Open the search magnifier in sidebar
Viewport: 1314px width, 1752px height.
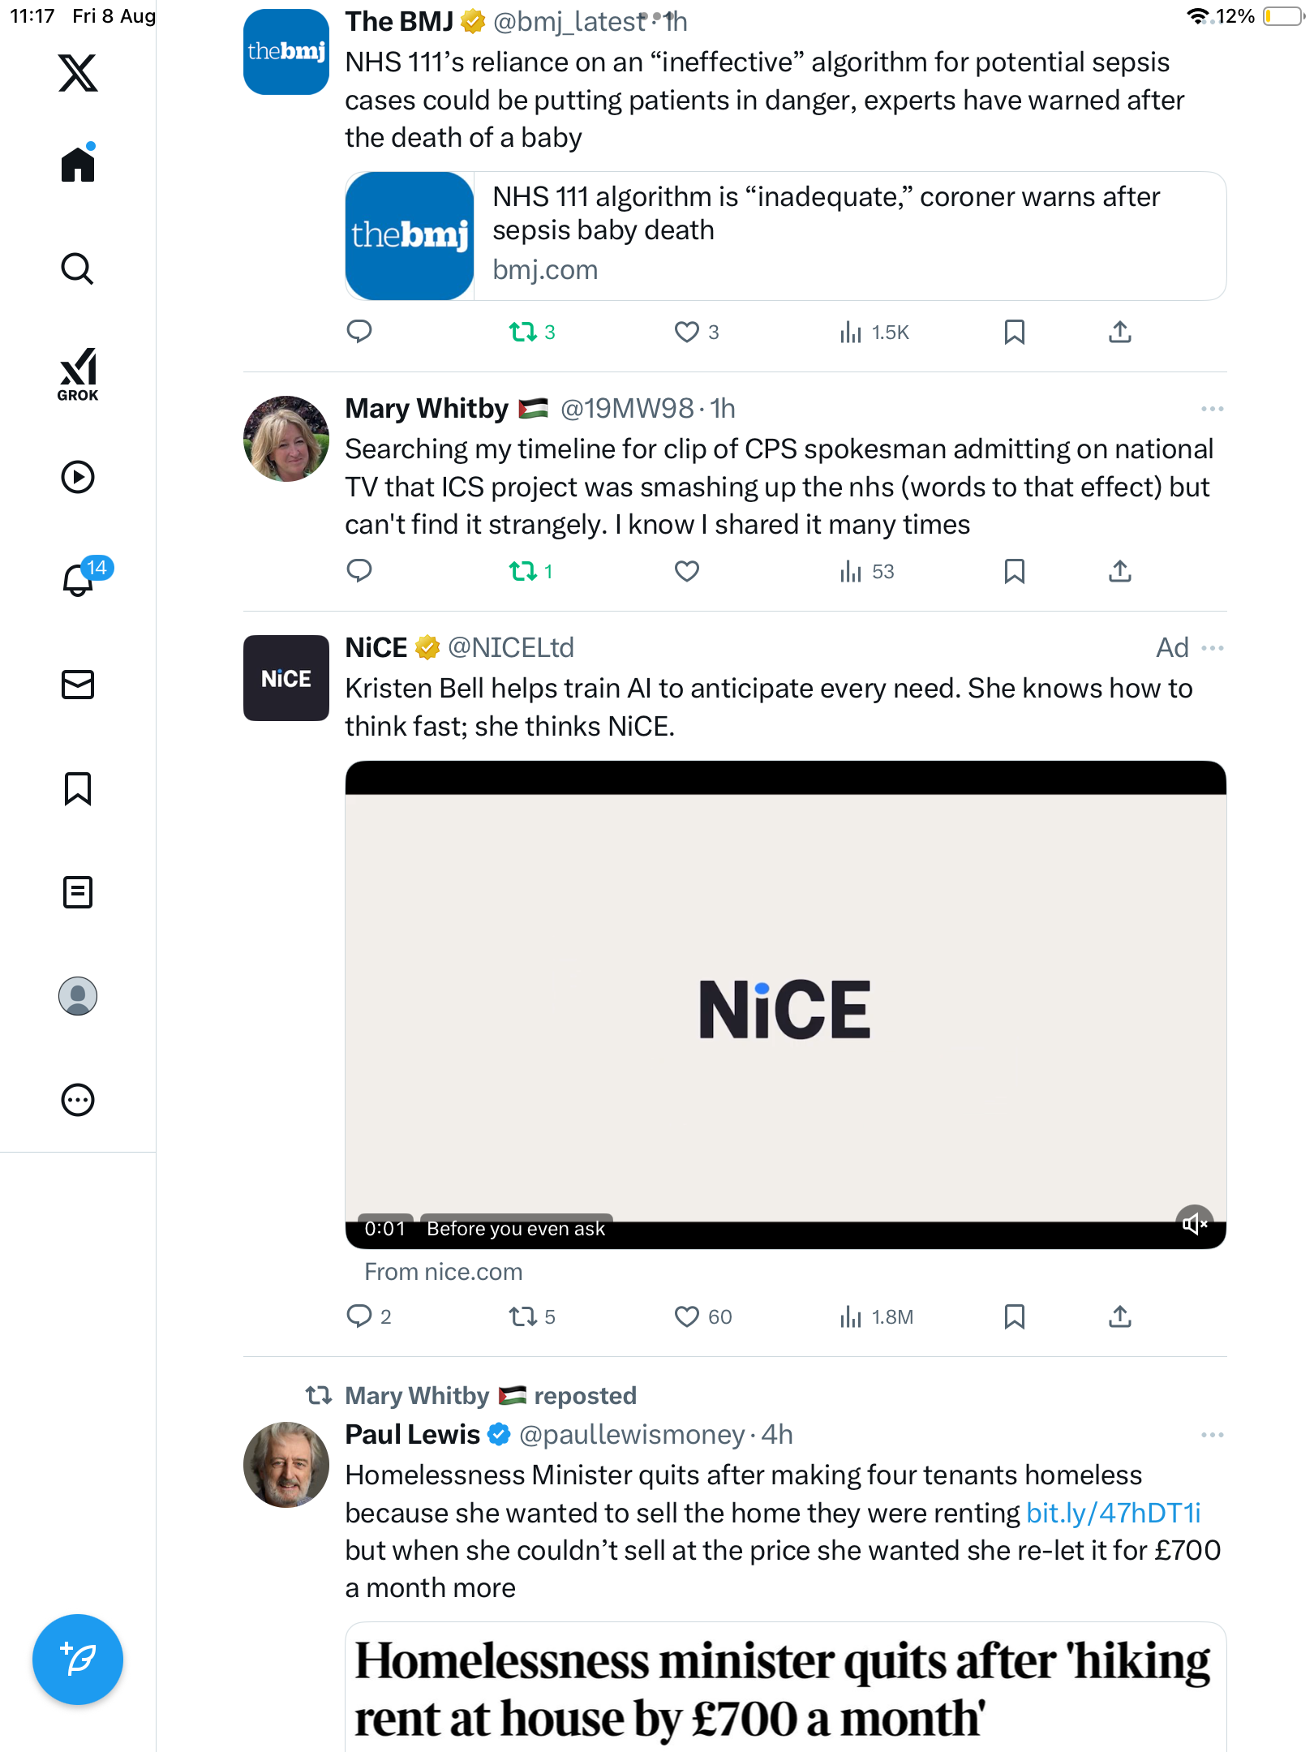78,268
